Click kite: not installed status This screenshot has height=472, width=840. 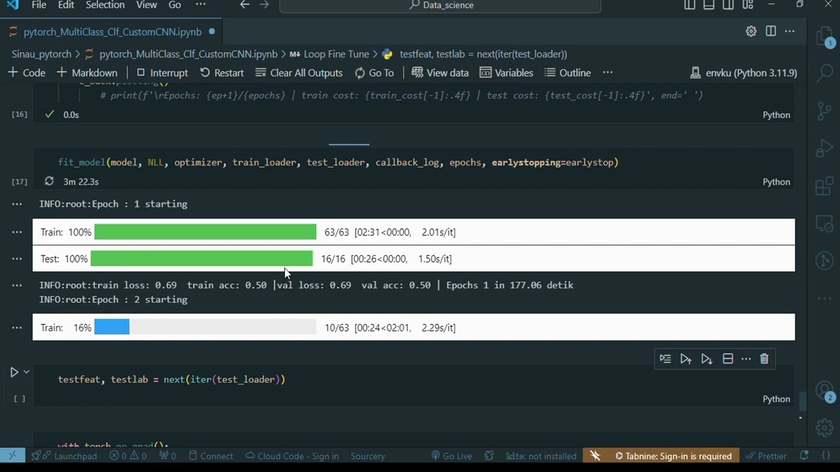tap(541, 456)
